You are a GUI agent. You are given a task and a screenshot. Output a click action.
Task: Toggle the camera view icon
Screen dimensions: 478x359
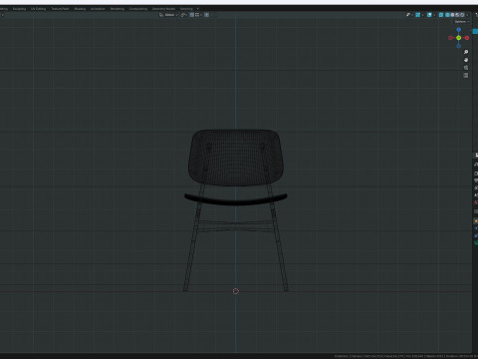pyautogui.click(x=466, y=68)
